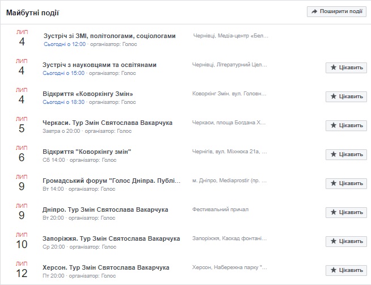Viewport: 371px width, 285px height.
Task: Click the ЛИП 6 date badge
Action: (x=22, y=154)
